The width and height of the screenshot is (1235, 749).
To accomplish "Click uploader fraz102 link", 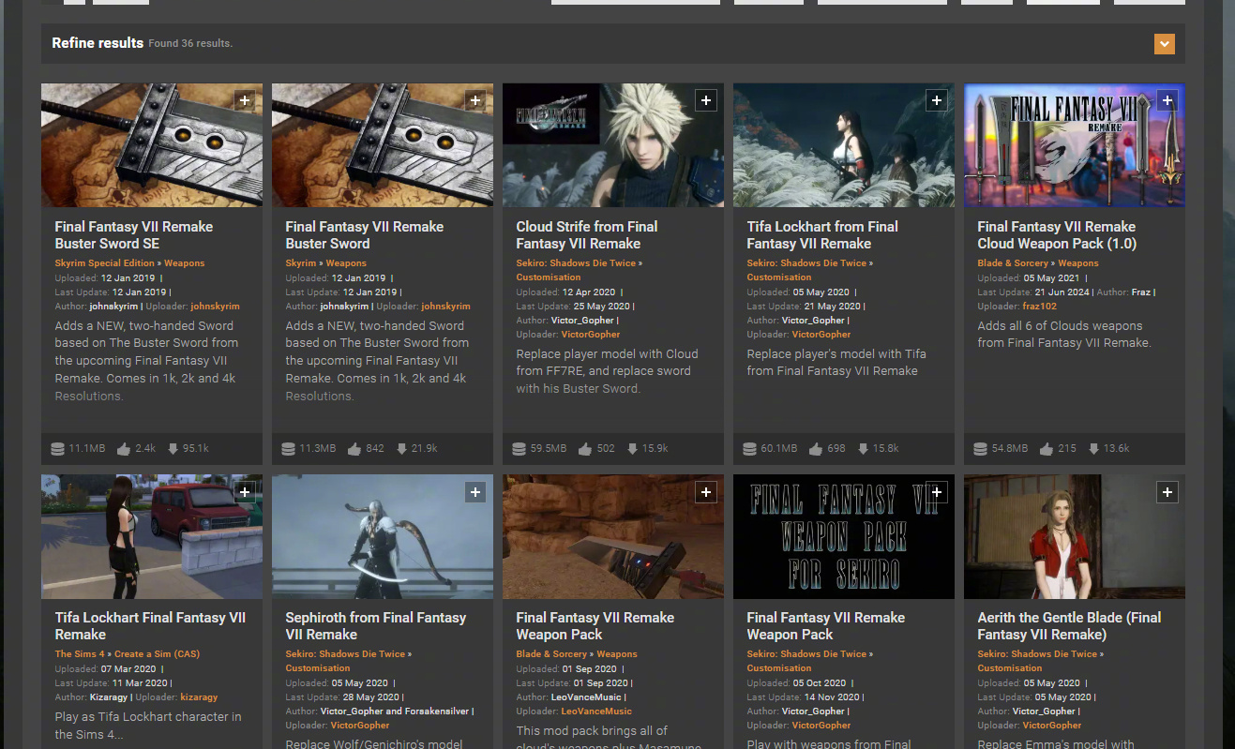I will coord(1039,307).
